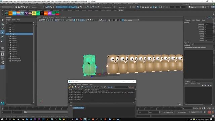The height and width of the screenshot is (121, 215).
Task: Click the range slider bar
Action: (46, 112)
